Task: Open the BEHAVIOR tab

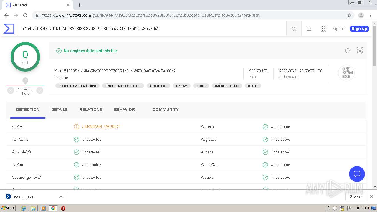Action: tap(124, 110)
